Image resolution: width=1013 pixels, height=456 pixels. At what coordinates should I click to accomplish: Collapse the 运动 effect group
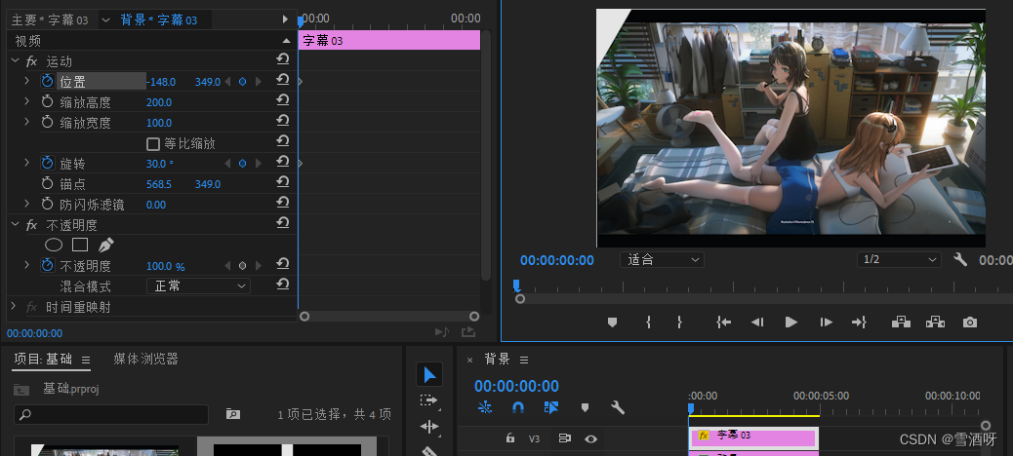pos(15,61)
